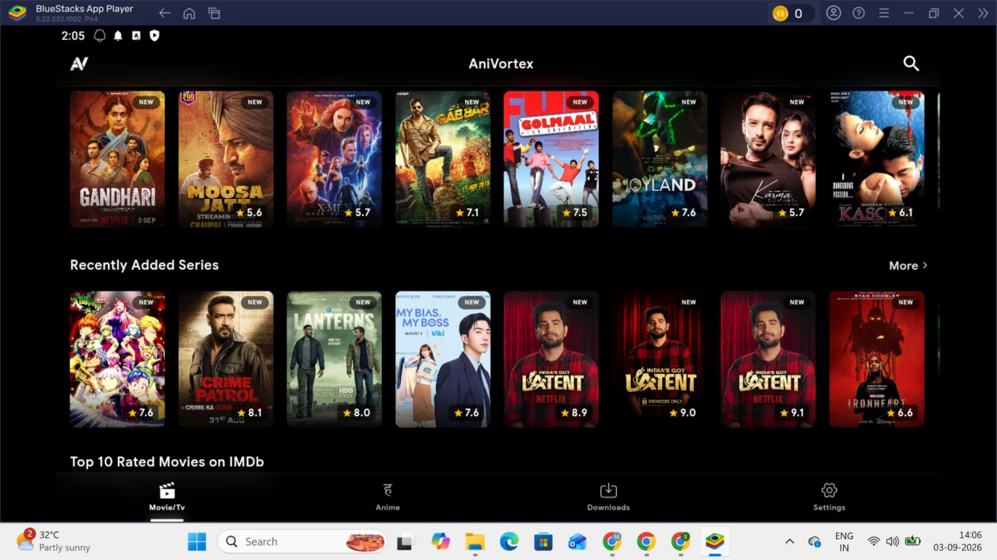Open the Downloads tab
The width and height of the screenshot is (997, 560).
click(609, 497)
